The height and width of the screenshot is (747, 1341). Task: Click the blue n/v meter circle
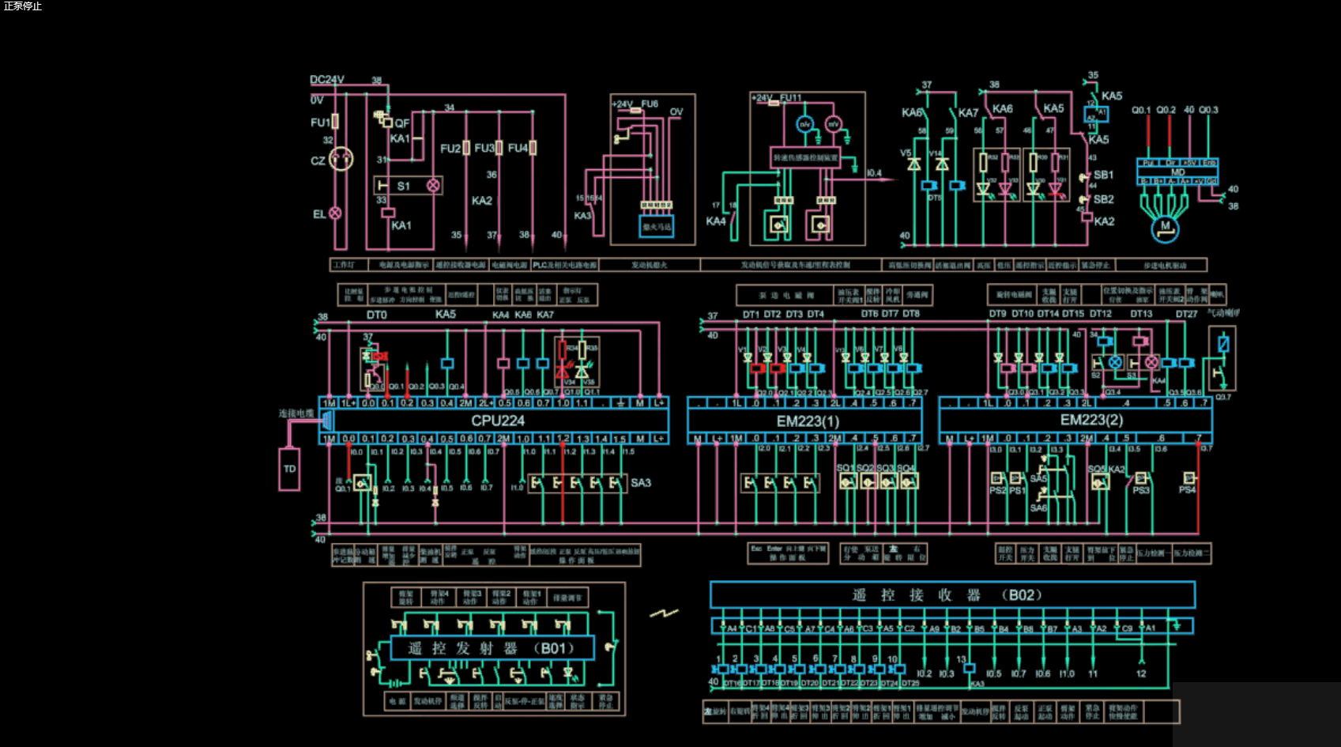(804, 124)
